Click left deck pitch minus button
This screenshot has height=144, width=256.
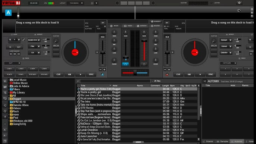(100, 70)
